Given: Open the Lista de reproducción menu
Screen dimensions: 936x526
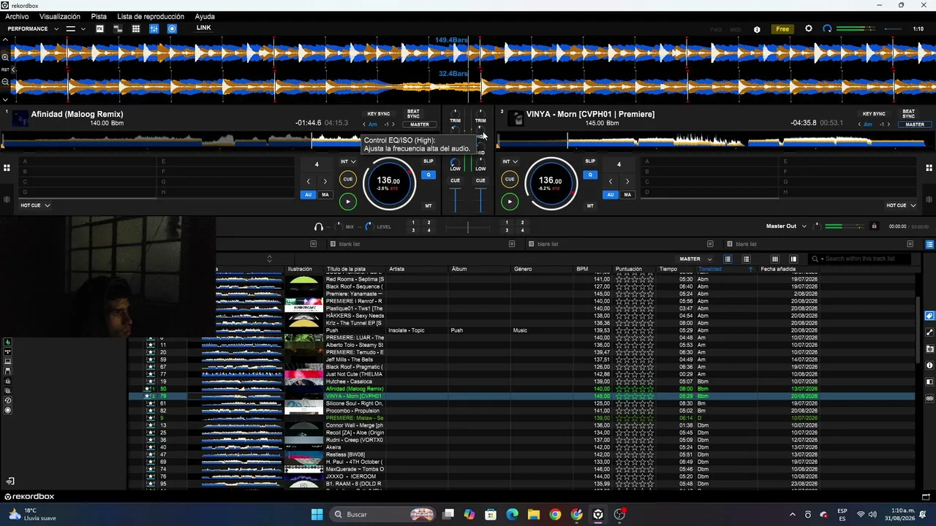Looking at the screenshot, I should coord(151,16).
